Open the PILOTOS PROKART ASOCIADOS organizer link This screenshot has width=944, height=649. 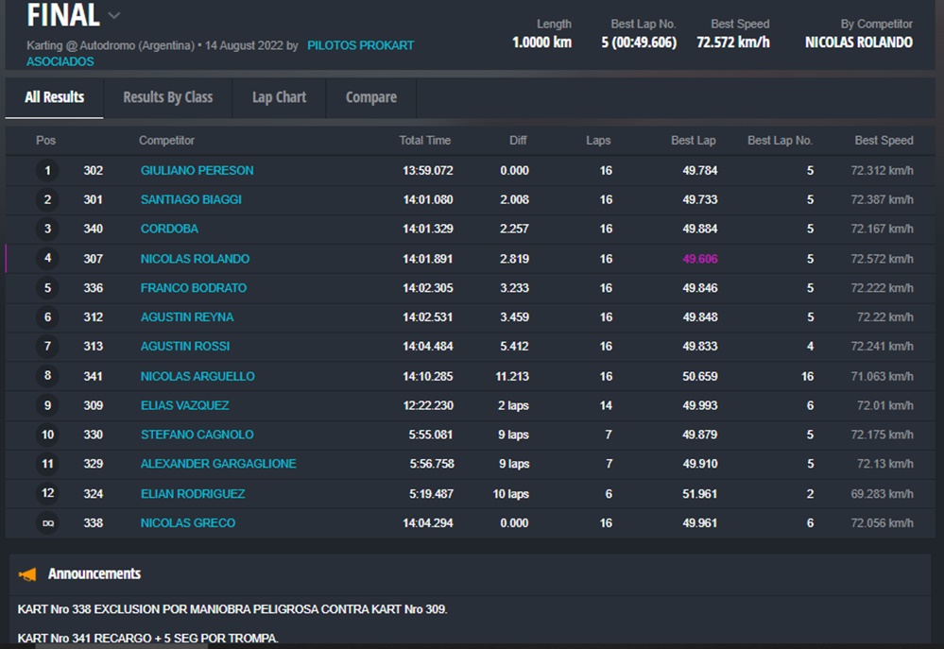click(x=360, y=45)
